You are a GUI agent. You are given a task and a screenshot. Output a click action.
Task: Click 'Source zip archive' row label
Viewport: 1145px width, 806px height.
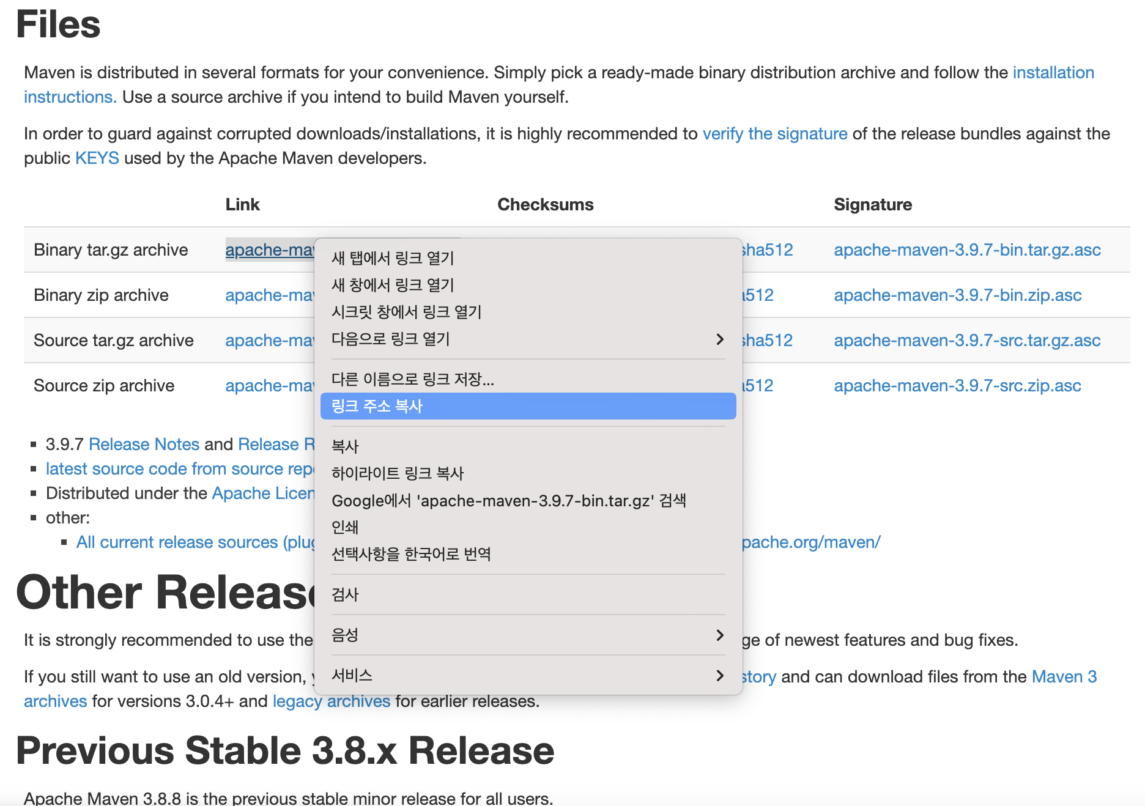[x=104, y=385]
